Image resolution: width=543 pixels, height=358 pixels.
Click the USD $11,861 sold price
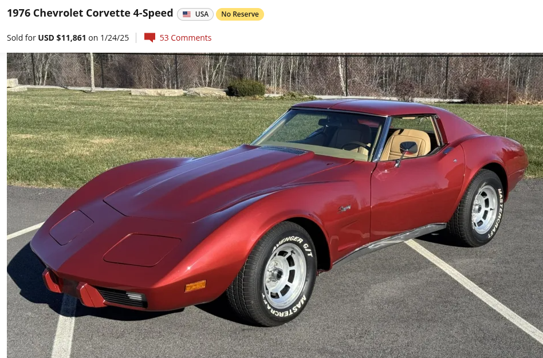[x=62, y=38]
